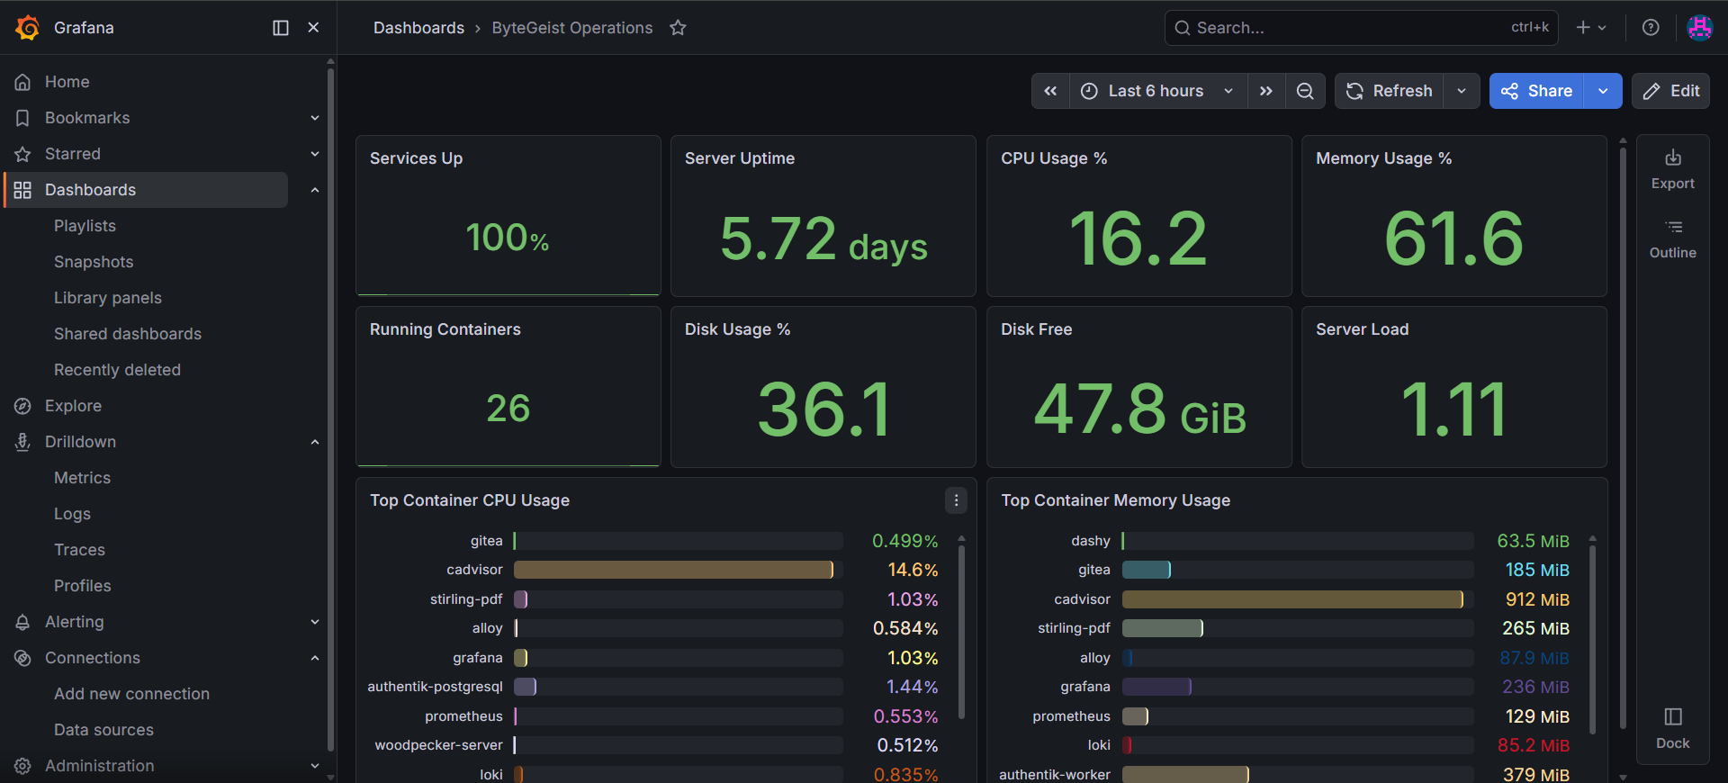Click the sidebar vertical scrollbar
The width and height of the screenshot is (1728, 783).
point(330,409)
